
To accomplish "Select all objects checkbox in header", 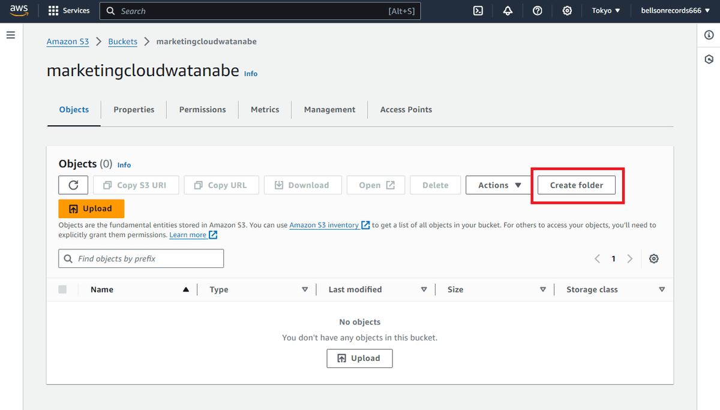I will [62, 290].
